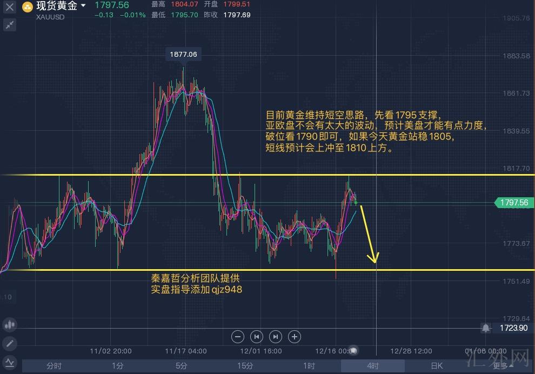535x374 pixels.
Task: Click the 1773.67 price axis label
Action: [516, 243]
